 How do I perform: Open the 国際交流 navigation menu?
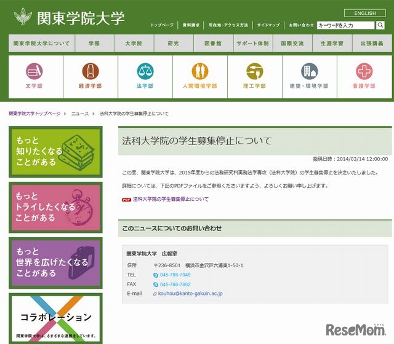[292, 43]
